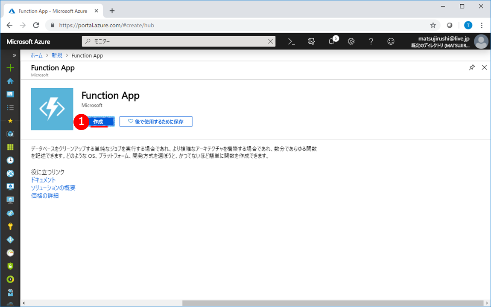Open Help and support person icon in sidebar

tap(10, 293)
